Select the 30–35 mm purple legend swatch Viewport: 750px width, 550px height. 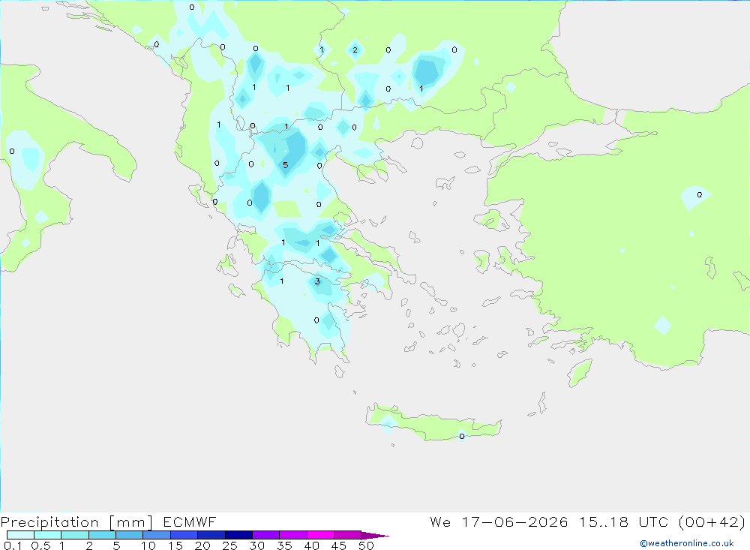[265, 535]
